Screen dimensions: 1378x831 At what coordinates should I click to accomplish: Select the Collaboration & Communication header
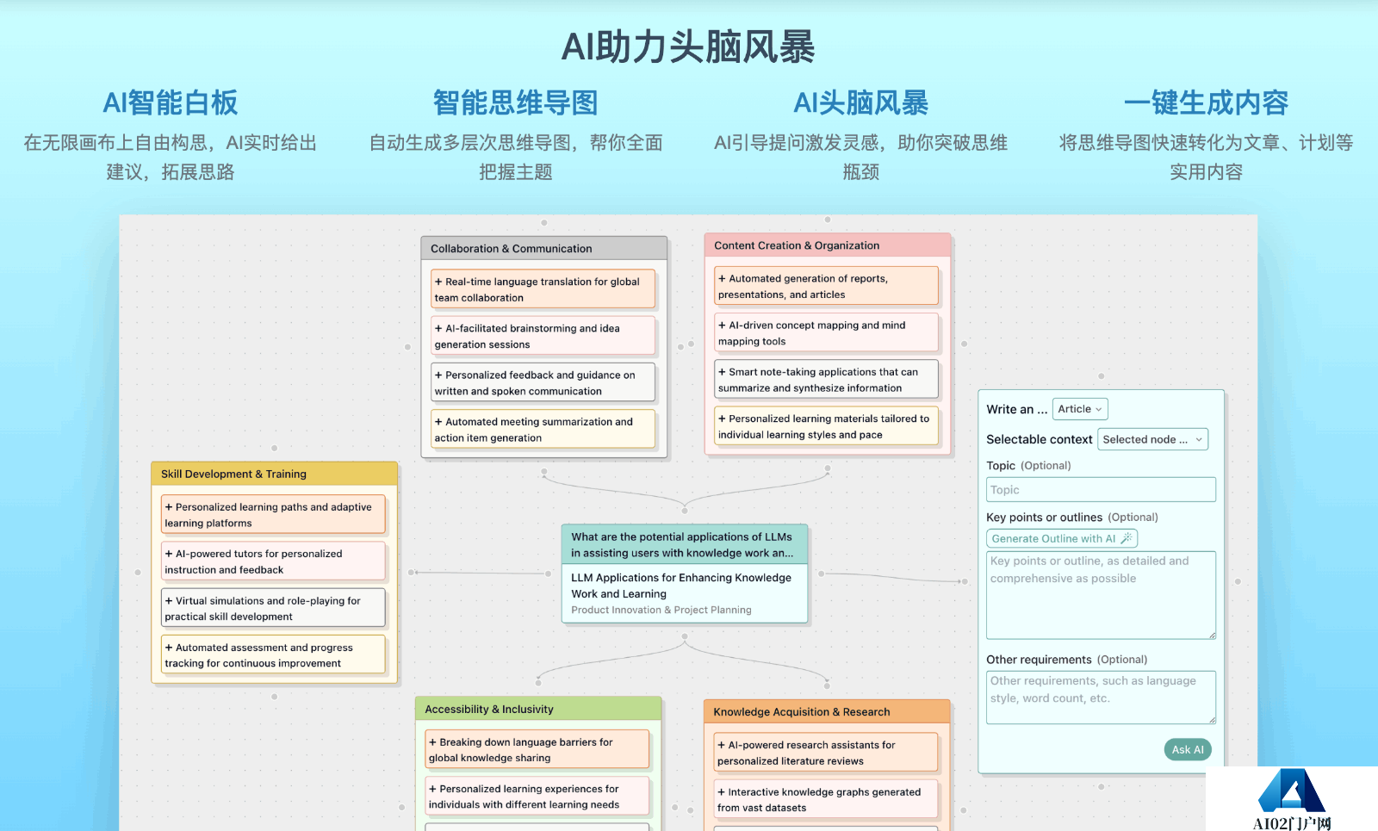click(544, 248)
